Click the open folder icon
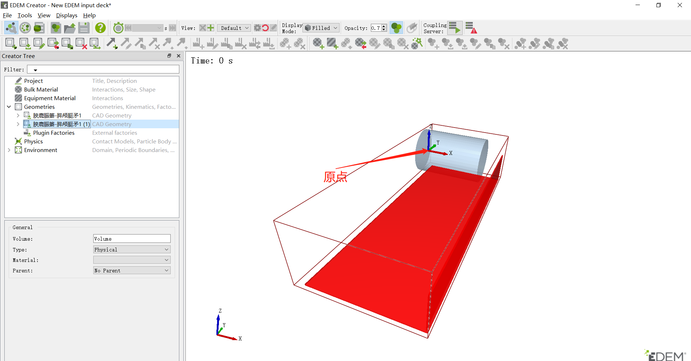The width and height of the screenshot is (691, 361). tap(70, 28)
